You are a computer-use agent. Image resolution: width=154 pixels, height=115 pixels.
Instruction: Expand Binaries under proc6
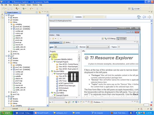click(9, 18)
